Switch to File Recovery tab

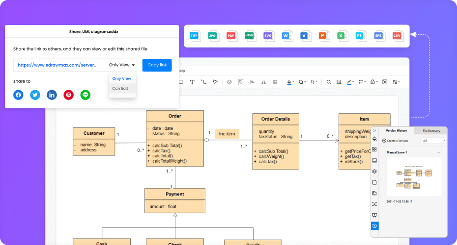coord(431,131)
